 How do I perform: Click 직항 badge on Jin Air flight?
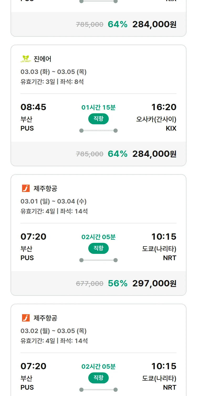(x=98, y=119)
